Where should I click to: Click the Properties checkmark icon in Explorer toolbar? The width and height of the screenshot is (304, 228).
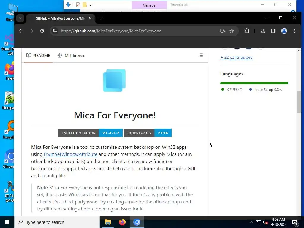coord(78,5)
